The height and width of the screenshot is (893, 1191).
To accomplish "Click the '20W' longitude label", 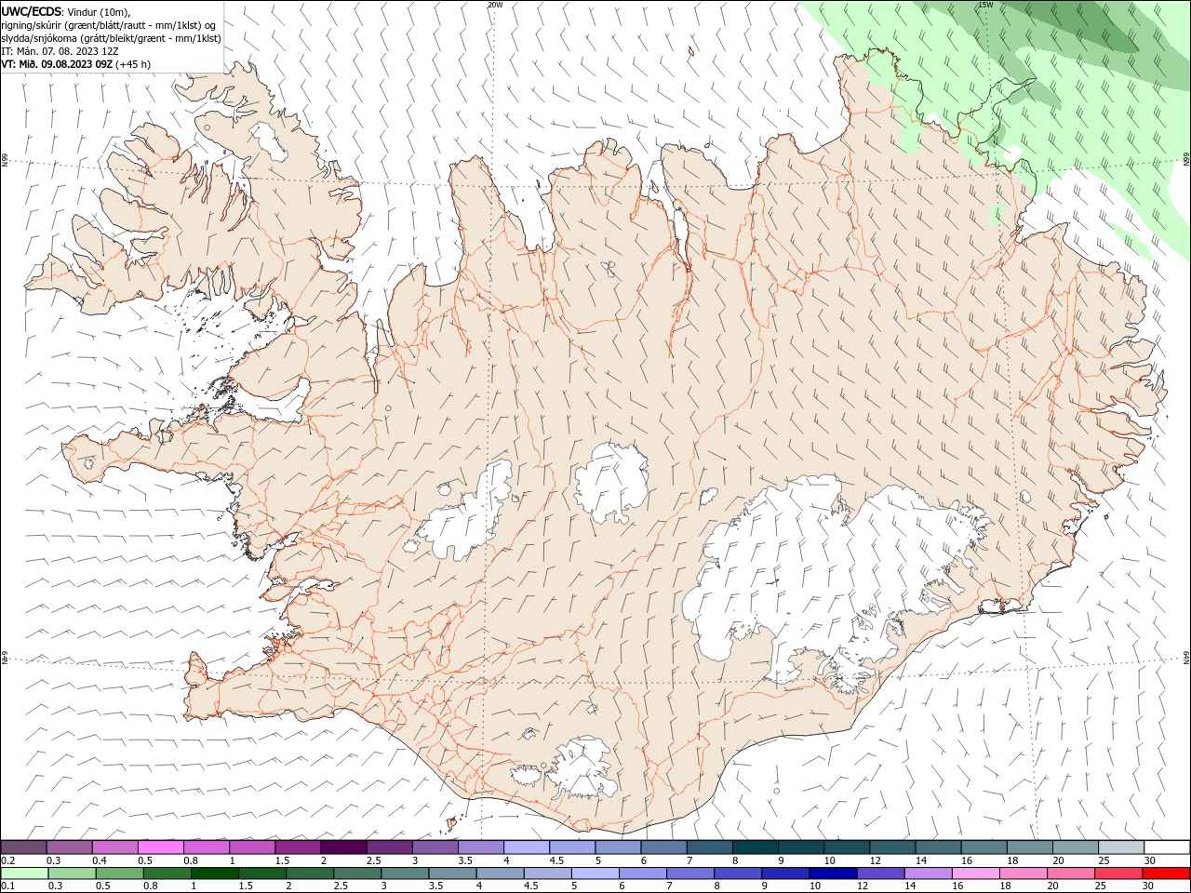I will pyautogui.click(x=495, y=5).
